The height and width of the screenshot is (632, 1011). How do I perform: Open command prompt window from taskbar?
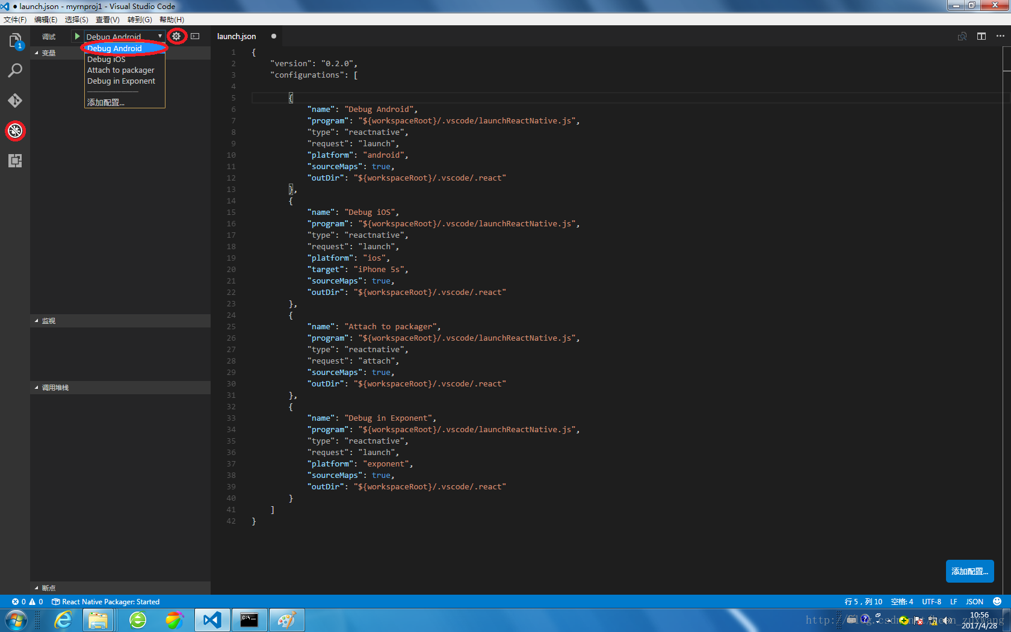tap(249, 619)
